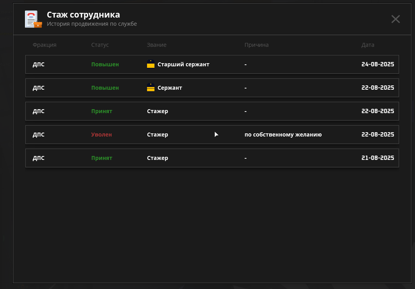
Task: Click the Повышен status in Сержант row
Action: tap(105, 88)
